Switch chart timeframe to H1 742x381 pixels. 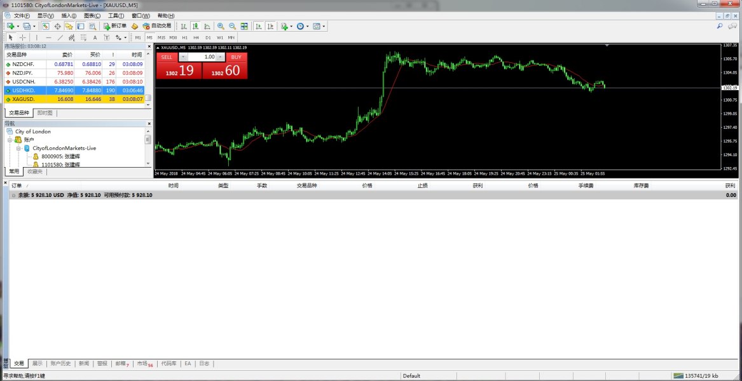(x=184, y=37)
